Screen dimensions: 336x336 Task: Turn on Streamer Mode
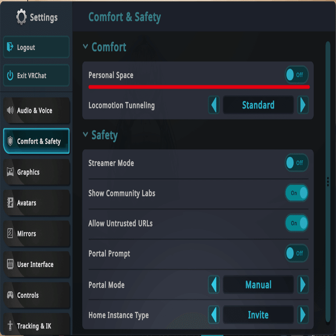(x=296, y=163)
